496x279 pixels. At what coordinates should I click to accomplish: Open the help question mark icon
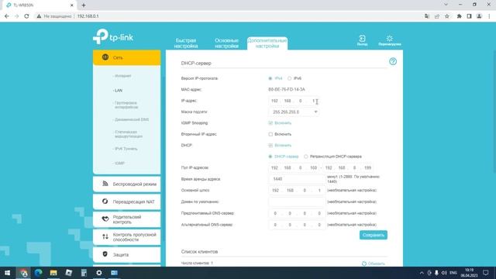393,61
